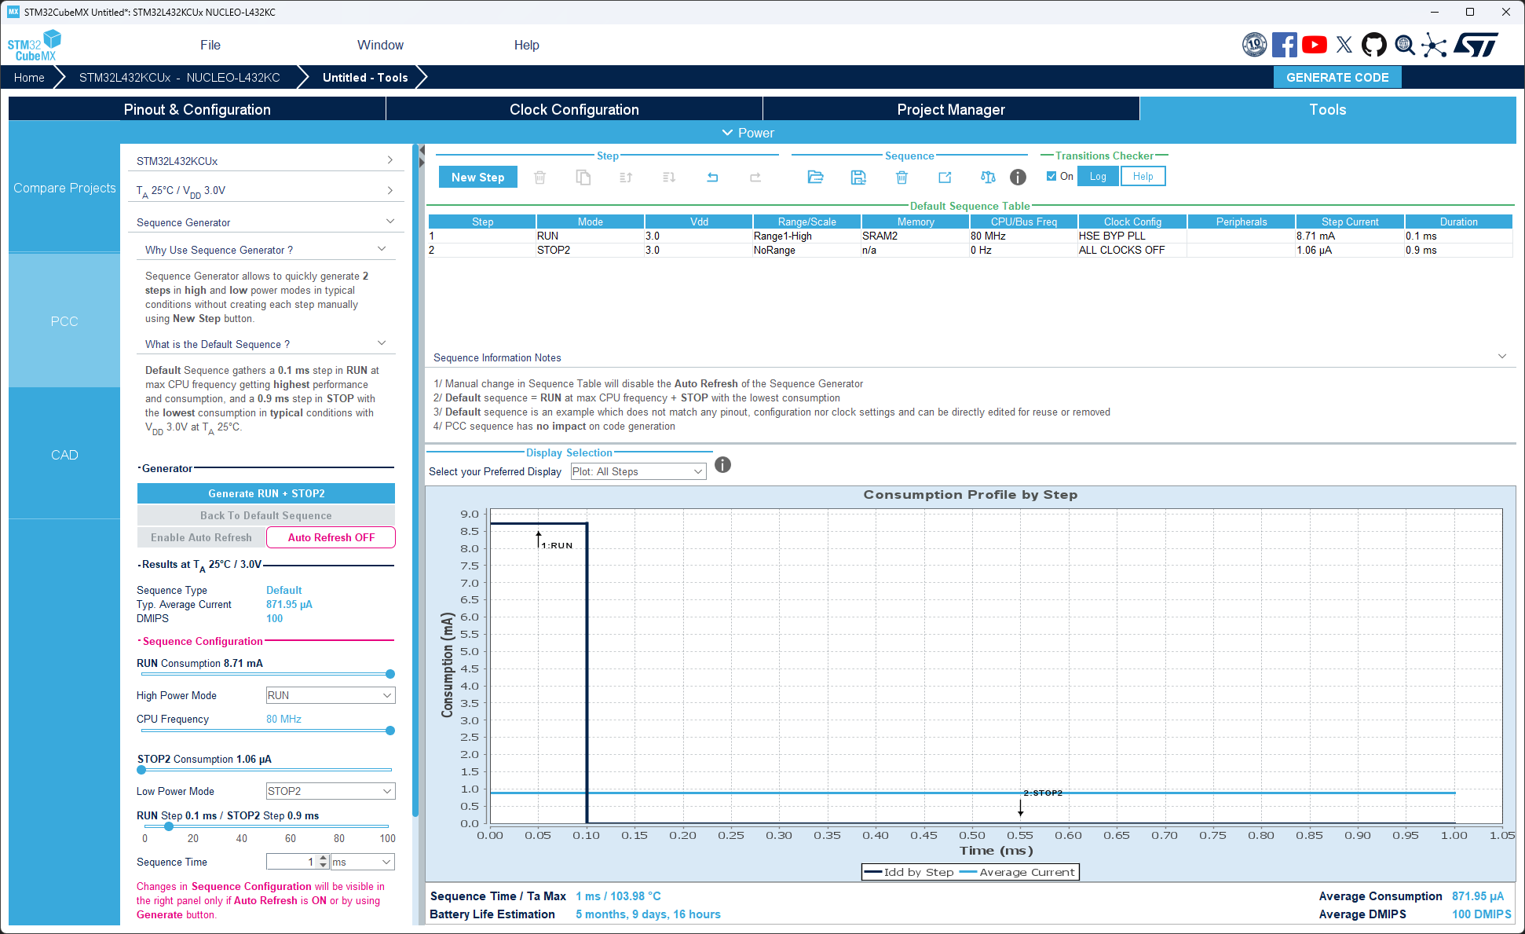Open the YouTube icon
The height and width of the screenshot is (934, 1525).
click(1315, 45)
